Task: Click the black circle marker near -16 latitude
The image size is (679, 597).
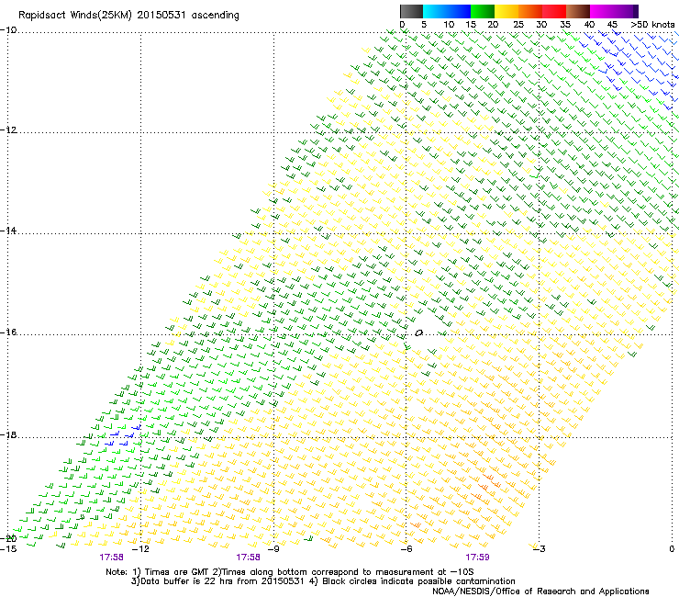Action: coord(418,333)
